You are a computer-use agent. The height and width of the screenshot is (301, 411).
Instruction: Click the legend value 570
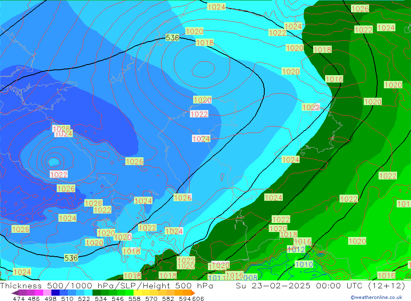[x=151, y=299]
